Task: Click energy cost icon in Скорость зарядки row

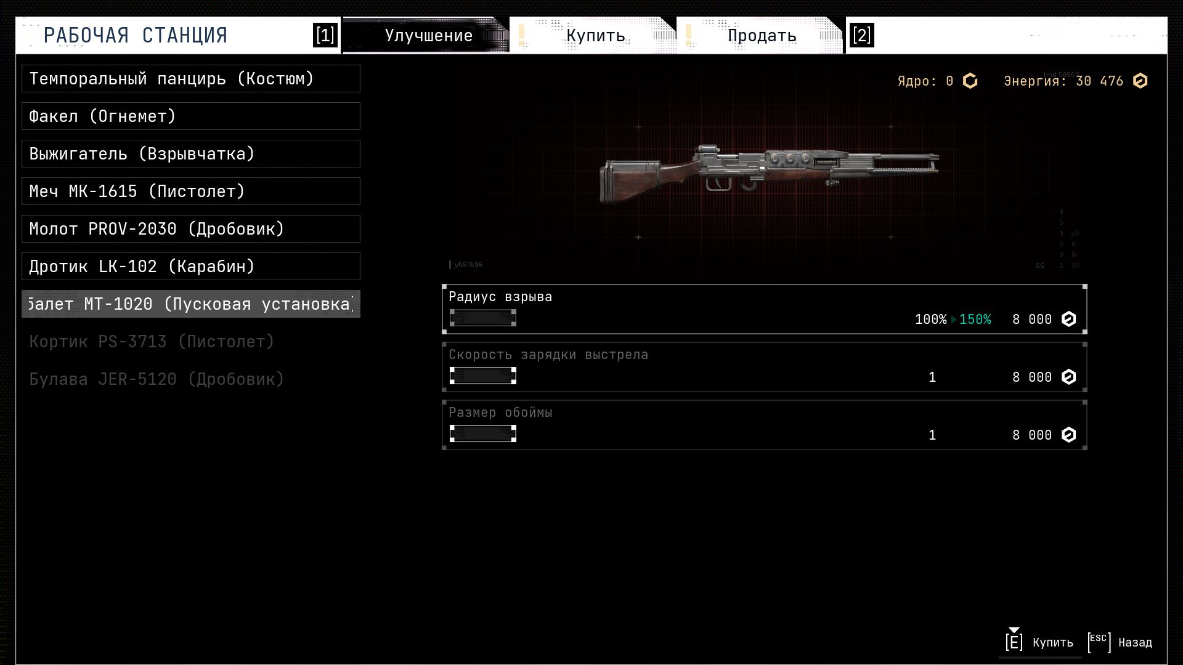Action: tap(1068, 377)
